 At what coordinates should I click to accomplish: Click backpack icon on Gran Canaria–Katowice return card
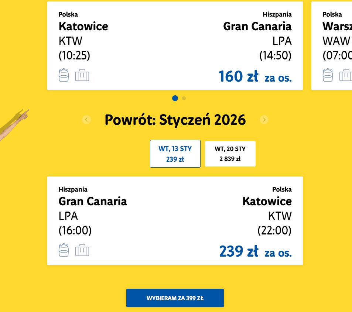(64, 250)
